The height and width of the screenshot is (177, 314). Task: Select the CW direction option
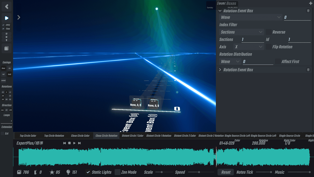tap(7, 110)
